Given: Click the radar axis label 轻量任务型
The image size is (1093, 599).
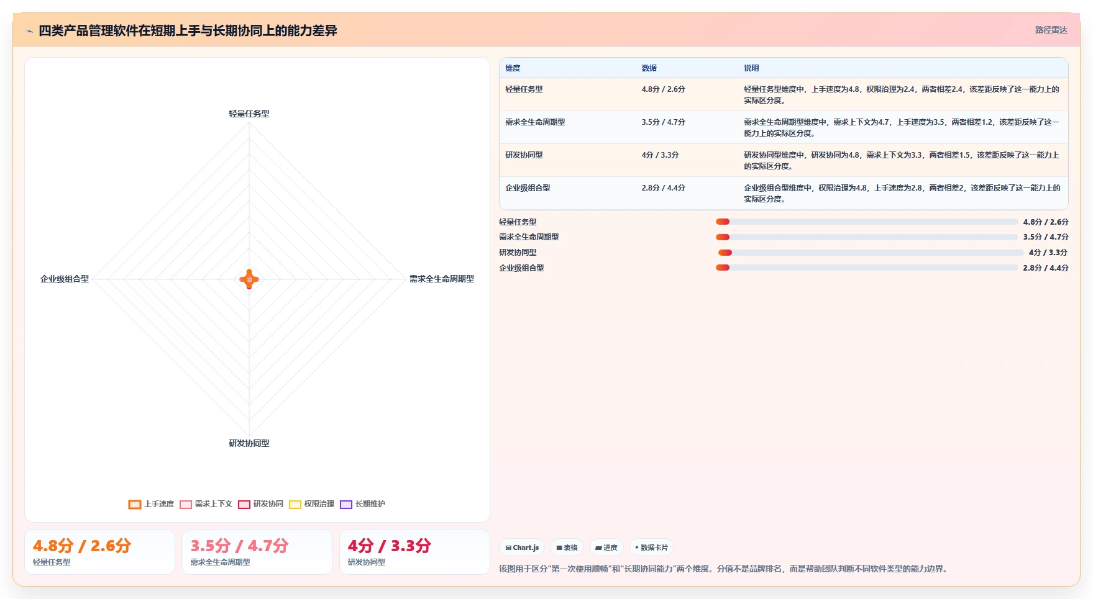Looking at the screenshot, I should pyautogui.click(x=249, y=114).
